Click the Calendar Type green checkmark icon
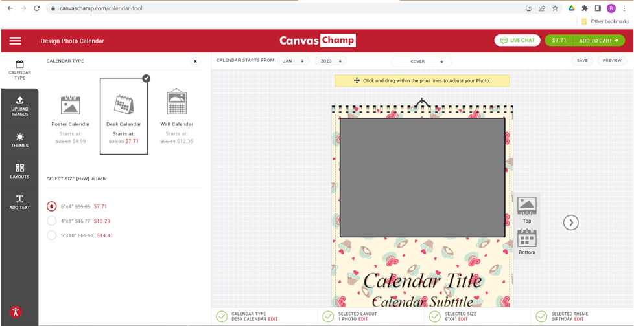The width and height of the screenshot is (634, 326). click(222, 317)
